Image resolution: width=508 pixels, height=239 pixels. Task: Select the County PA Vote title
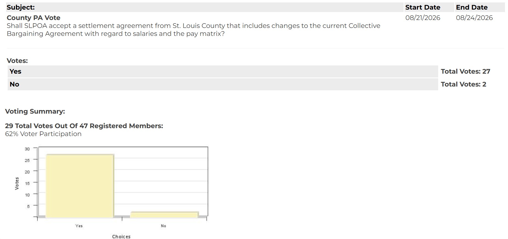[33, 18]
